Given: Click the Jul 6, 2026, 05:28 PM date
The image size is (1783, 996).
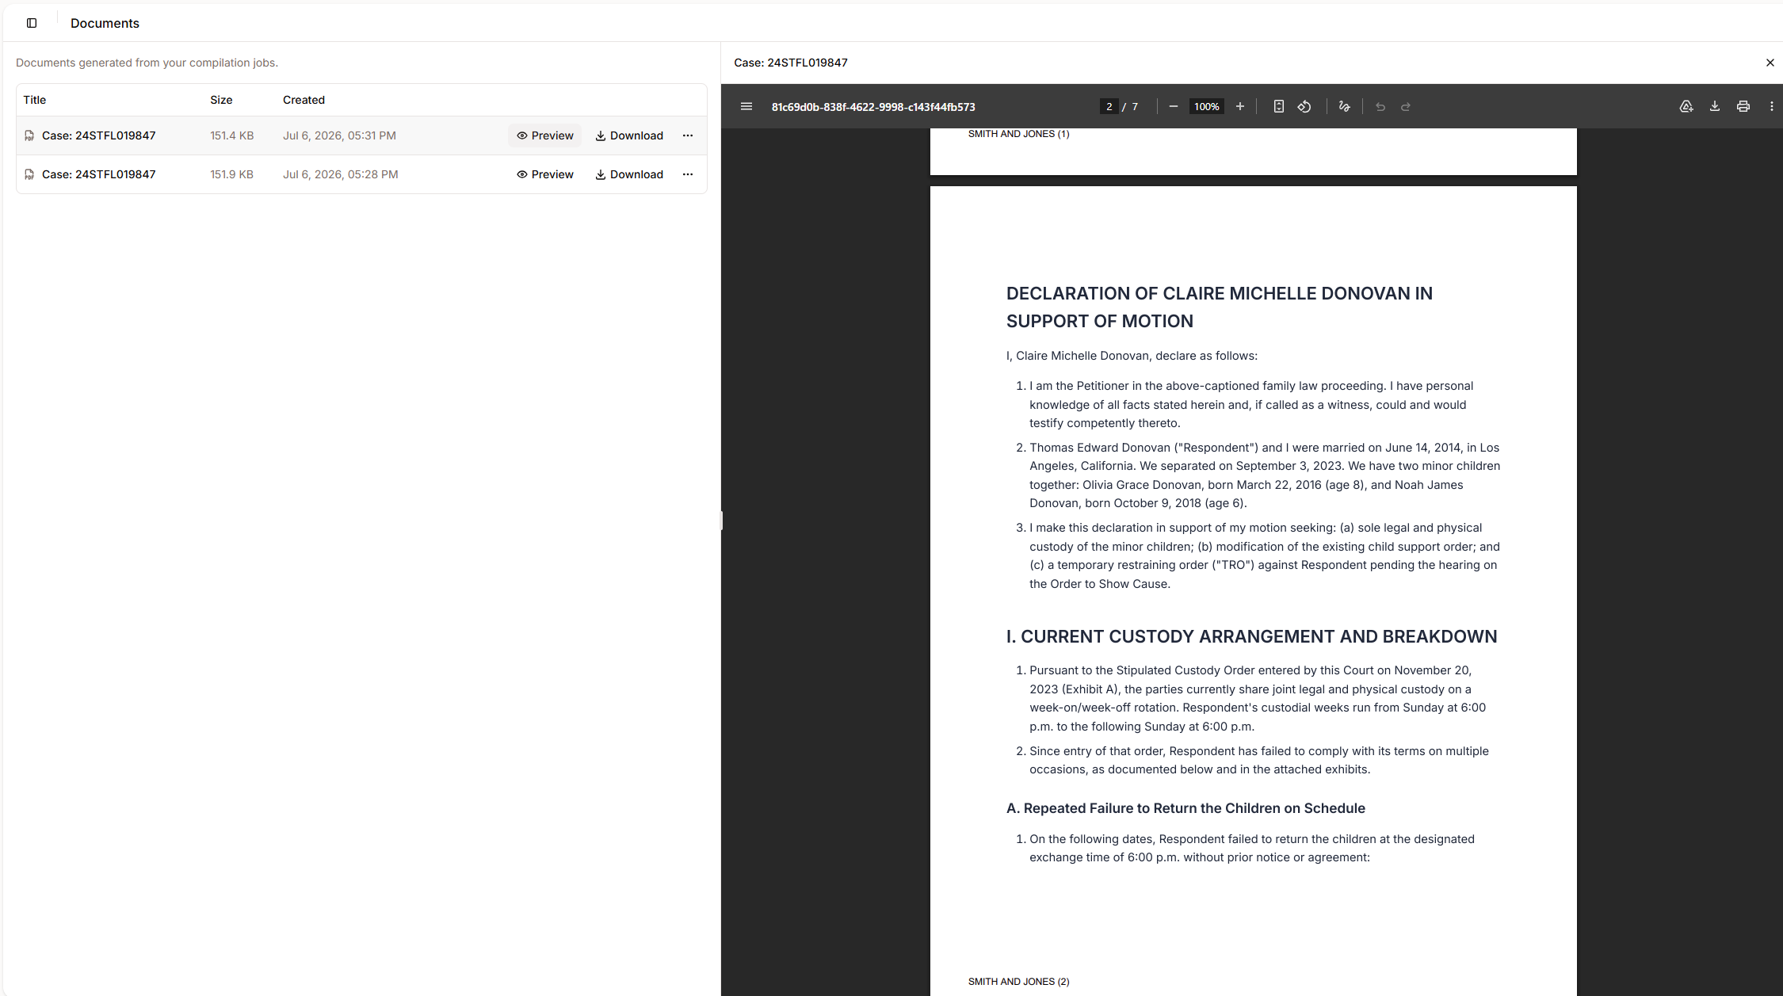Looking at the screenshot, I should [341, 174].
